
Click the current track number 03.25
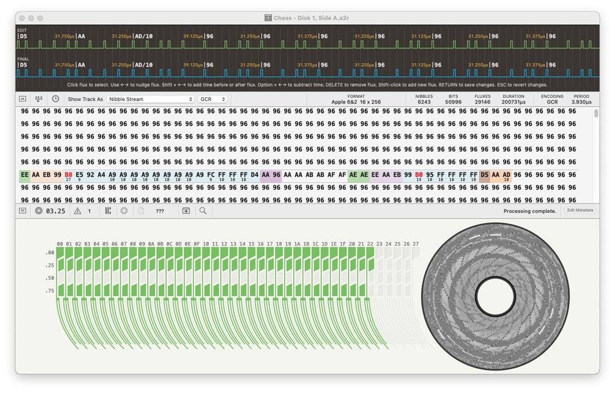[x=56, y=211]
